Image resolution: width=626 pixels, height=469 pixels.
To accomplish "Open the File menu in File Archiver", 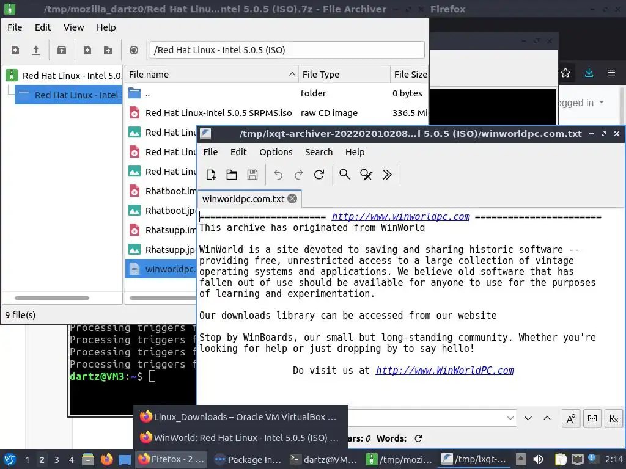I will pos(15,27).
